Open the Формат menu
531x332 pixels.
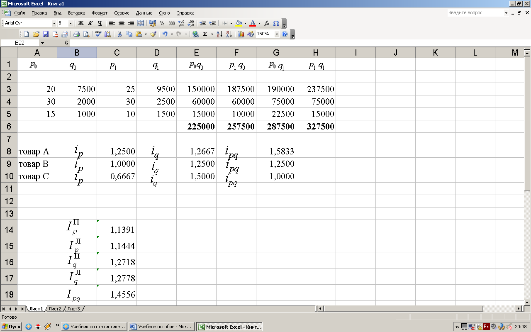pos(99,13)
